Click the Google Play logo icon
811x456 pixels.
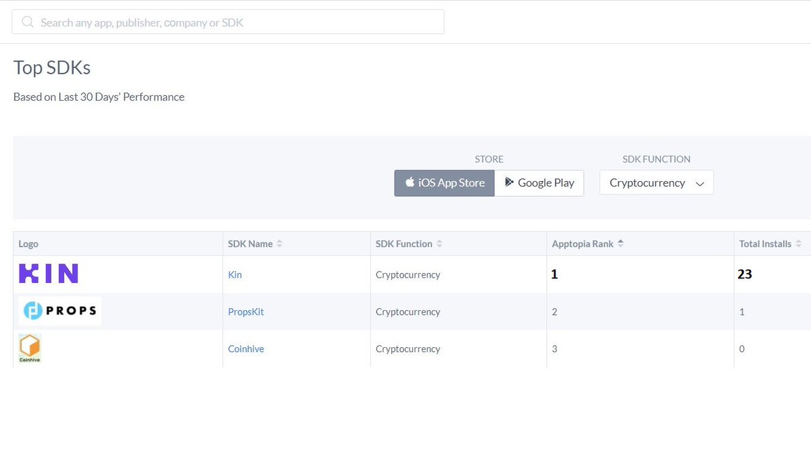tap(509, 182)
